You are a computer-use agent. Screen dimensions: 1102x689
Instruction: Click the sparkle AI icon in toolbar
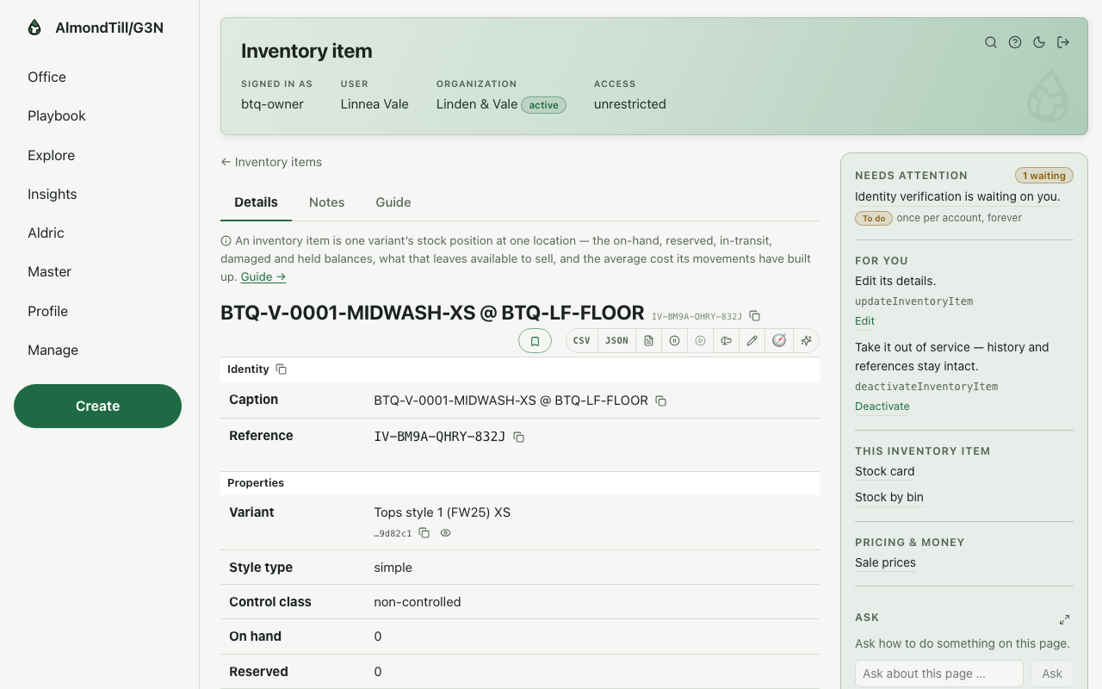coord(806,341)
